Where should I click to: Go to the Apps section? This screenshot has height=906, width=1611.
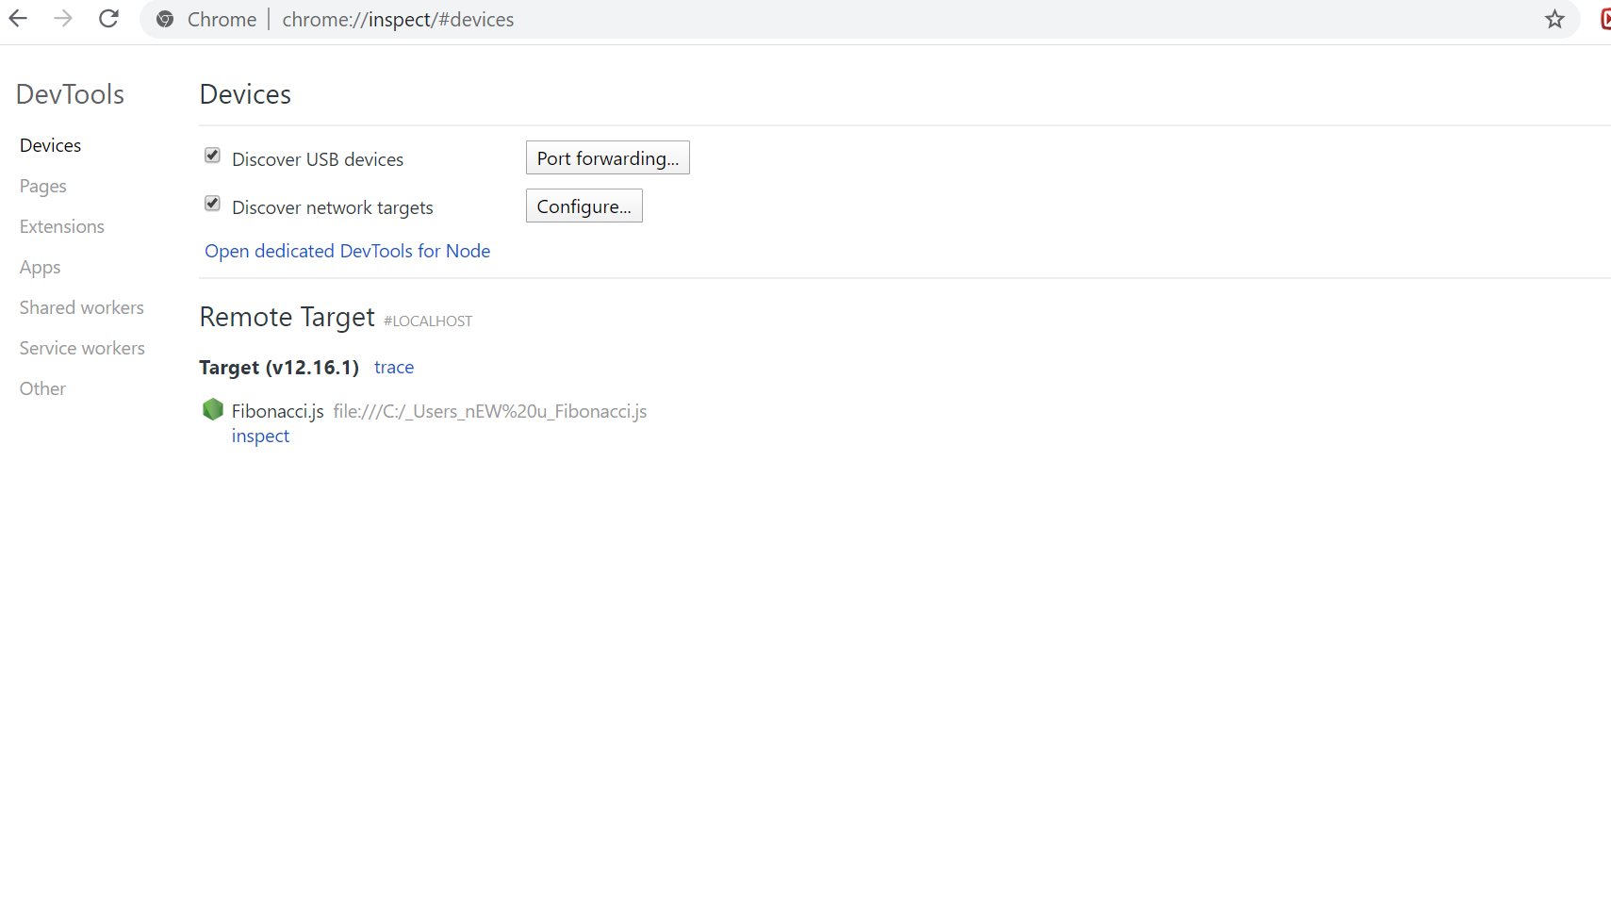[41, 267]
